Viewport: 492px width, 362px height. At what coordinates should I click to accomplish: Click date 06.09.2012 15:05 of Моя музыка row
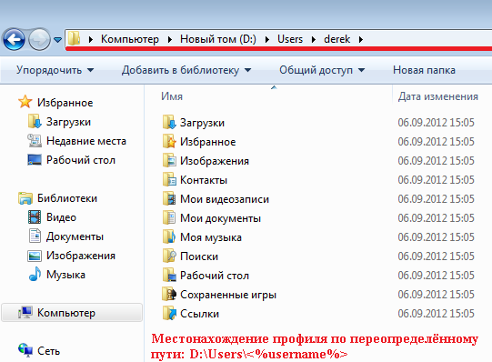tap(437, 236)
